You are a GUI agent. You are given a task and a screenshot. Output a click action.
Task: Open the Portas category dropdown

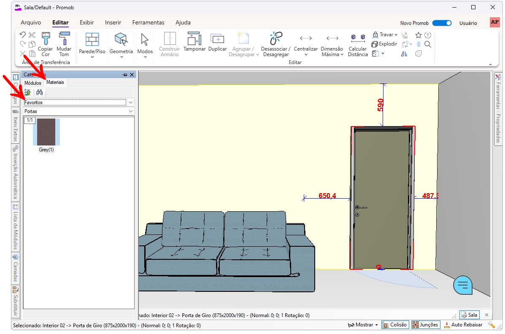pyautogui.click(x=131, y=111)
